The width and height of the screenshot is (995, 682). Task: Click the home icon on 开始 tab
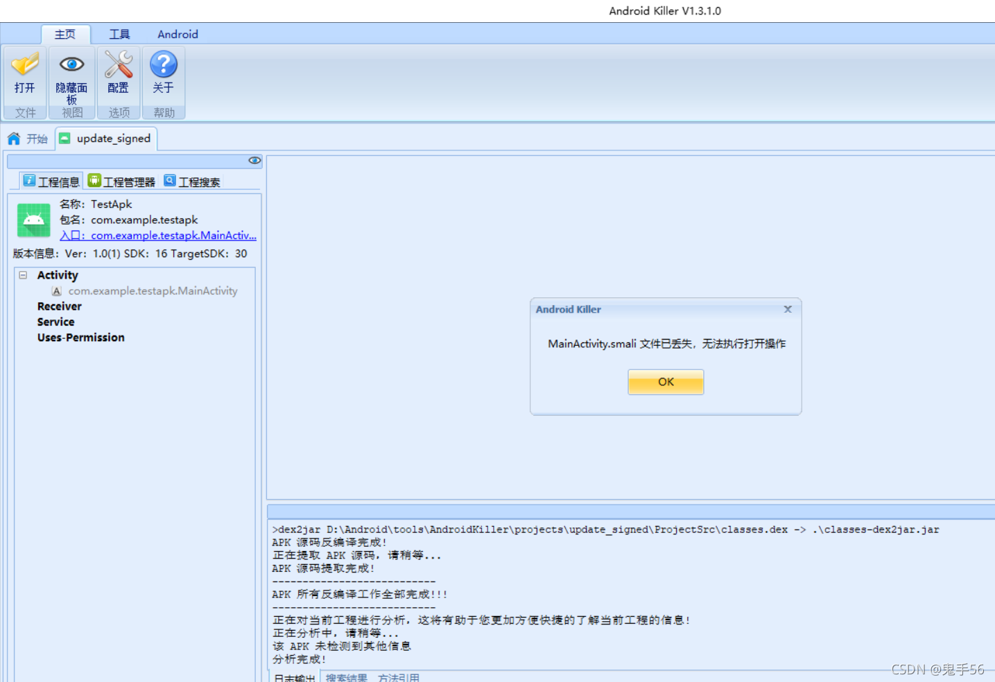click(14, 139)
